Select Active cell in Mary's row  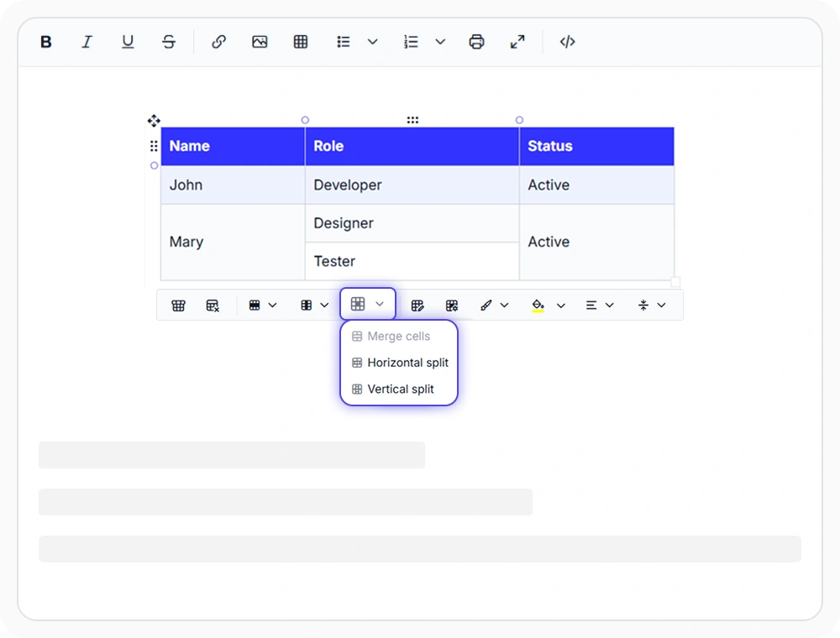pos(596,242)
